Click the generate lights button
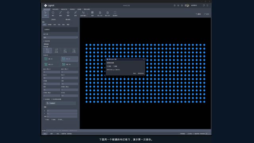Viewport: 254px width, 143px height. (x=61, y=103)
